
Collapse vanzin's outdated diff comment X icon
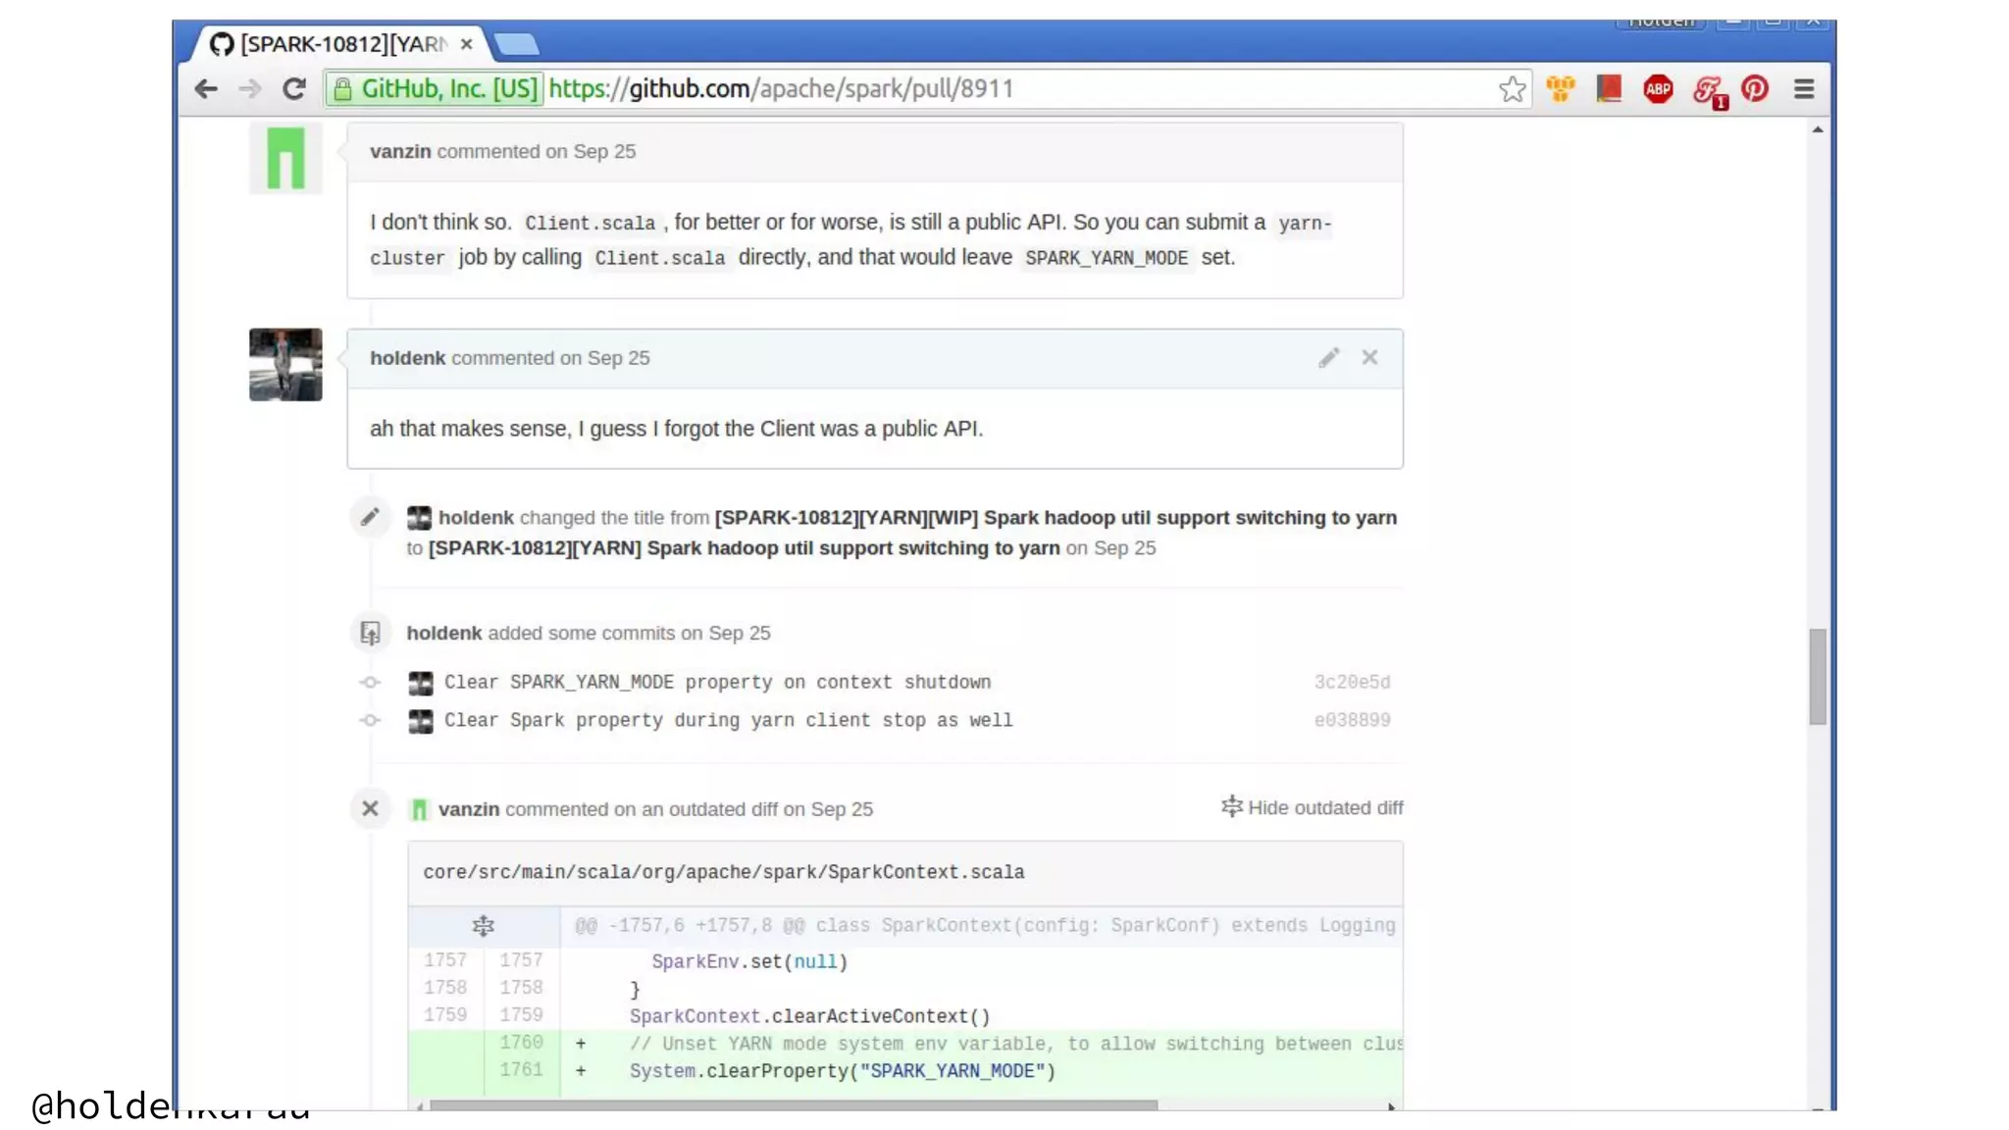[x=370, y=808]
